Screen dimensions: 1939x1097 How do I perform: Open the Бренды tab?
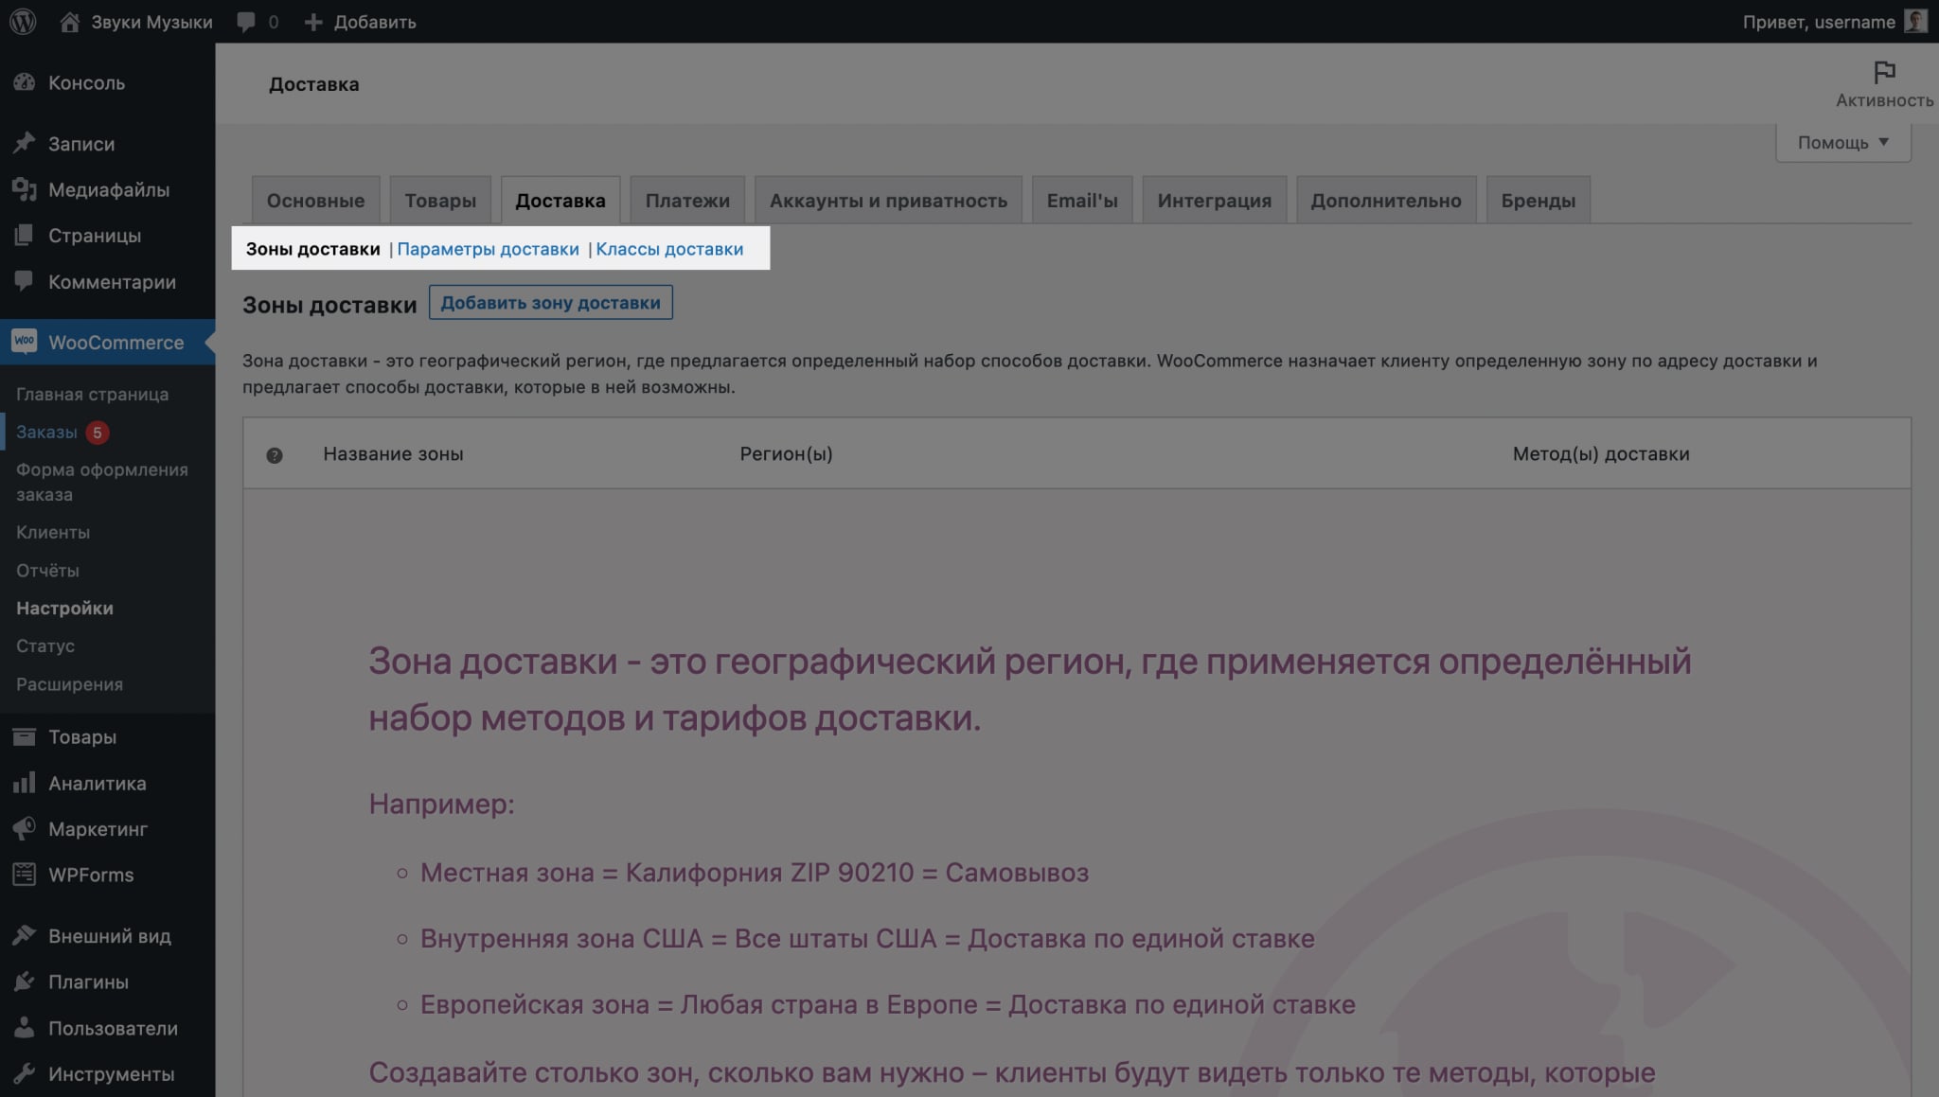(x=1539, y=200)
